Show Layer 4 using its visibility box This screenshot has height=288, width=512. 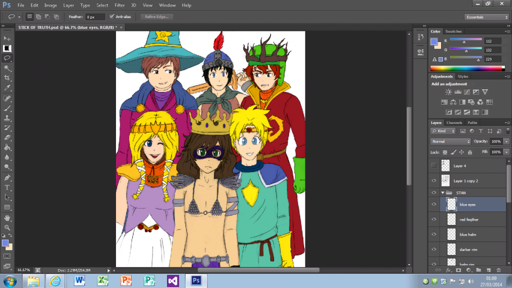tap(433, 165)
